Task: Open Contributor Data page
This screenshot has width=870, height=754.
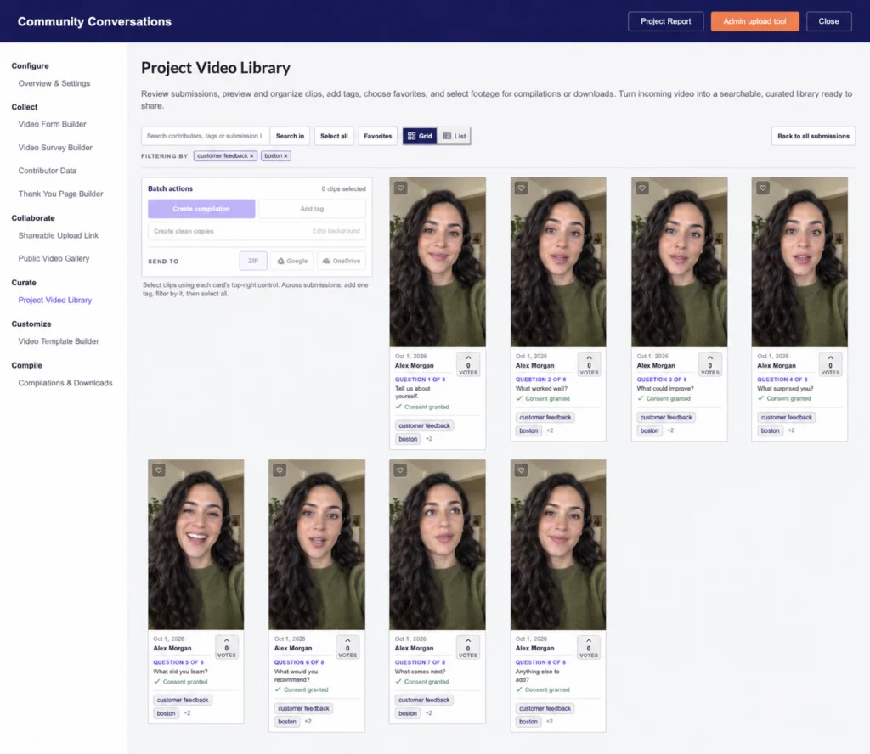Action: click(48, 171)
